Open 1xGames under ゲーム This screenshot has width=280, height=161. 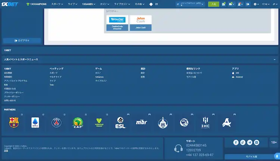pos(99,77)
